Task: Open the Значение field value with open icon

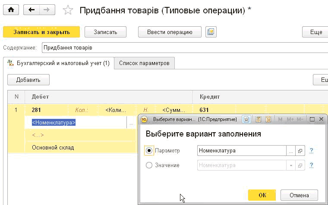Action: [300, 165]
